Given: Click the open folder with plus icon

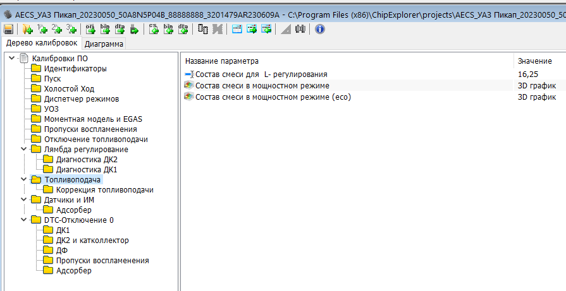Looking at the screenshot, I should point(27,29).
